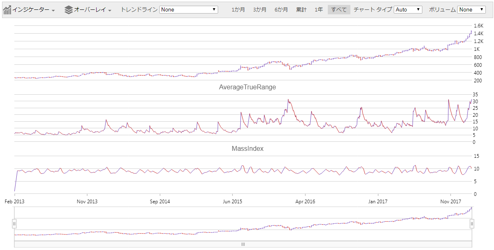Click the grip icon on the bottom scrollbar
Screen dimensions: 494x250
tap(243, 244)
